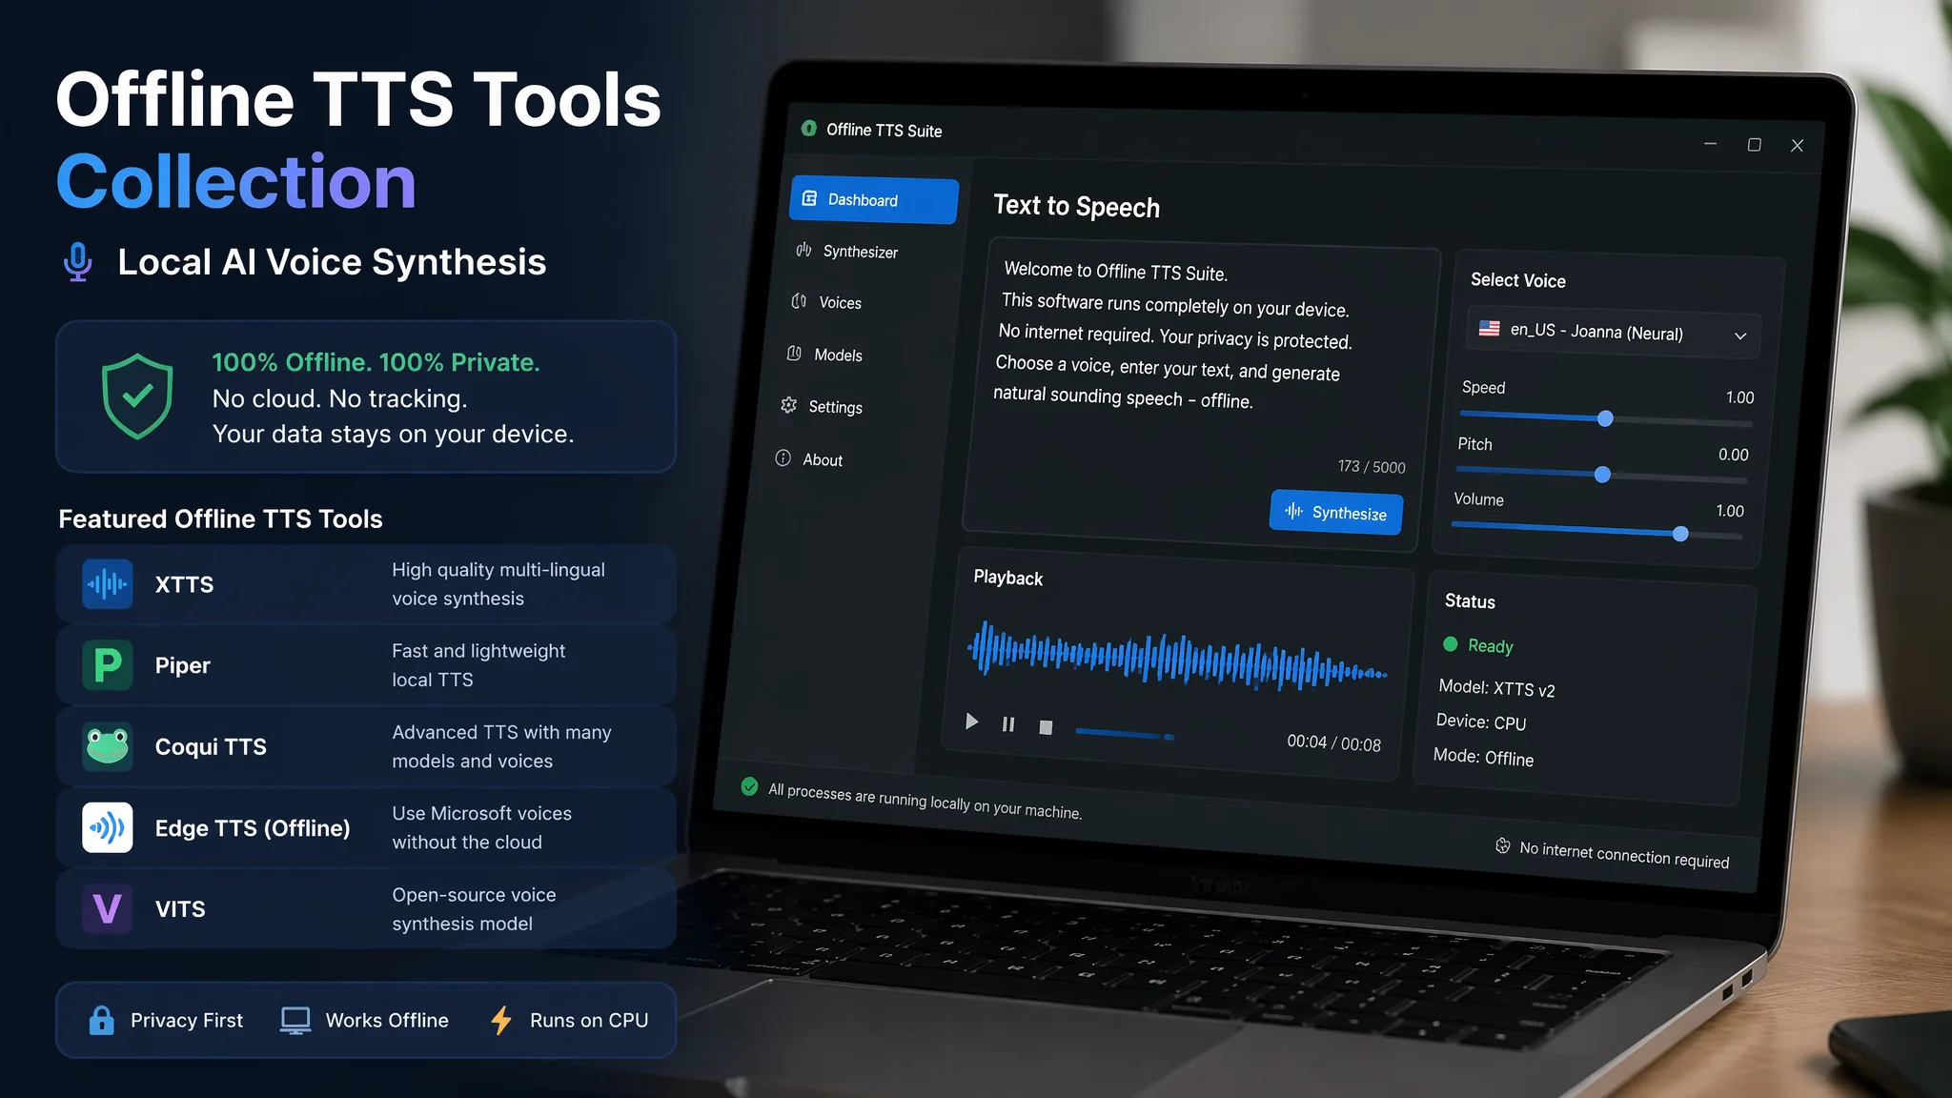Open the Dashboard tab in sidebar
Viewport: 1952px width, 1098px height.
pyautogui.click(x=874, y=200)
